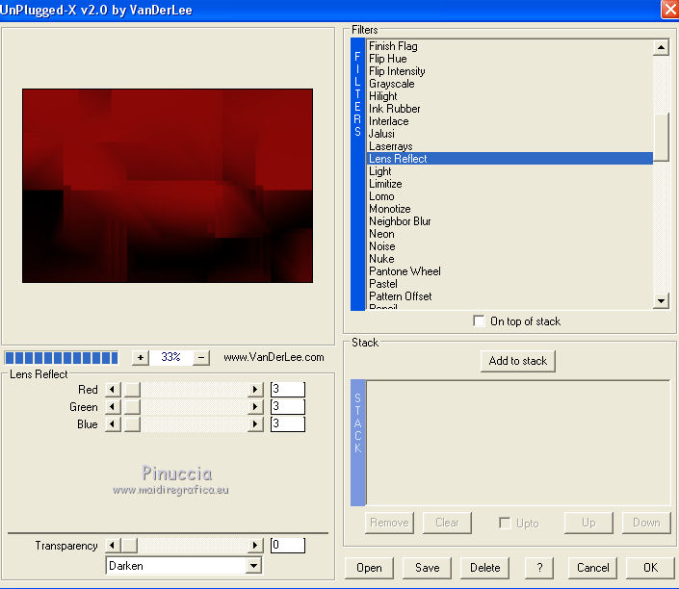Select the Pattern Offset filter
This screenshot has height=589, width=679.
509,296
